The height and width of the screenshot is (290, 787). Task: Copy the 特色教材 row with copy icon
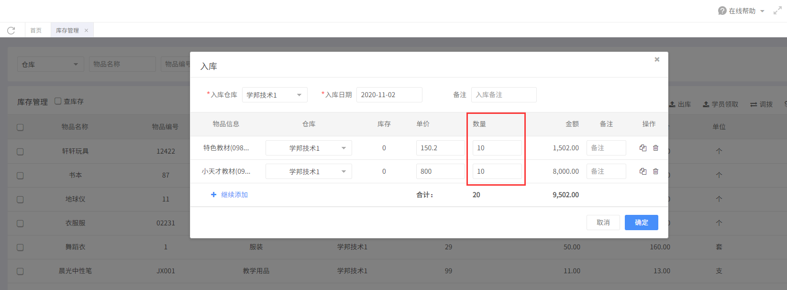pos(643,148)
